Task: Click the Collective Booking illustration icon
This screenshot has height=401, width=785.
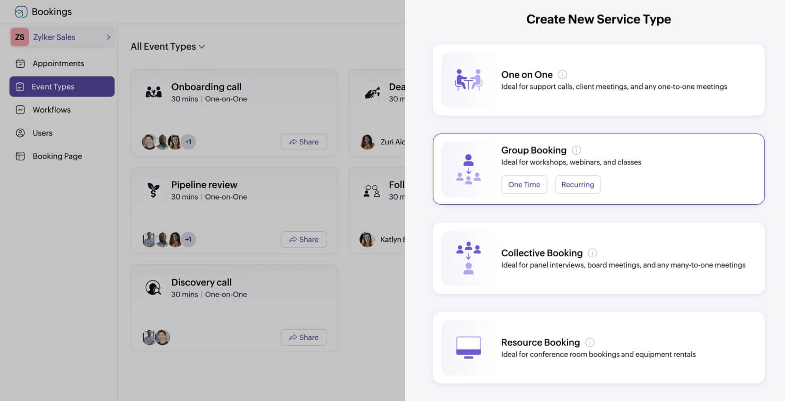Action: (x=469, y=258)
